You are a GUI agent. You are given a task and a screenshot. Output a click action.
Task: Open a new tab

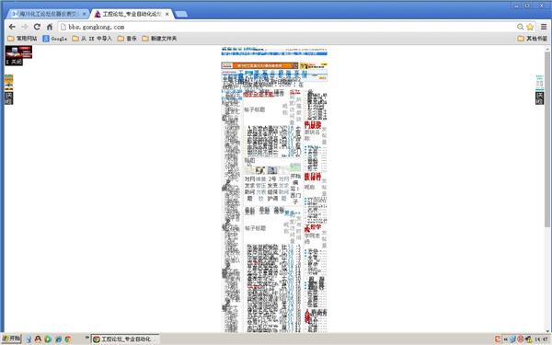click(x=181, y=14)
